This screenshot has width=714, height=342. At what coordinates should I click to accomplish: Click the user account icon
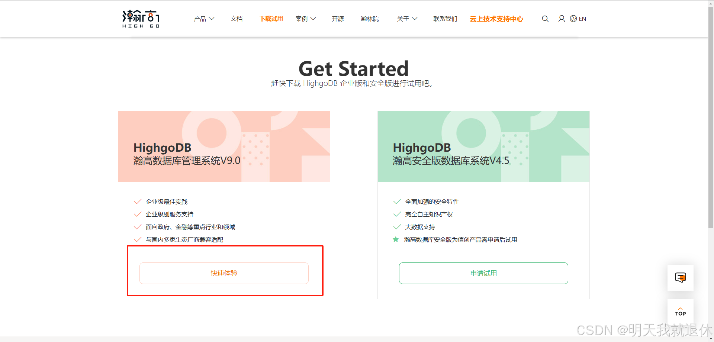562,19
